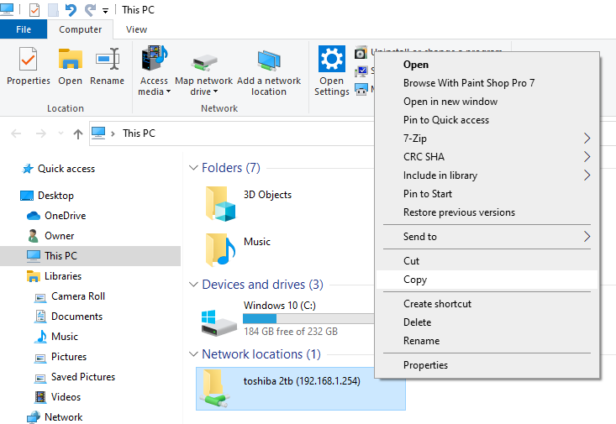
Task: Click the Up one level arrow
Action: coord(78,133)
